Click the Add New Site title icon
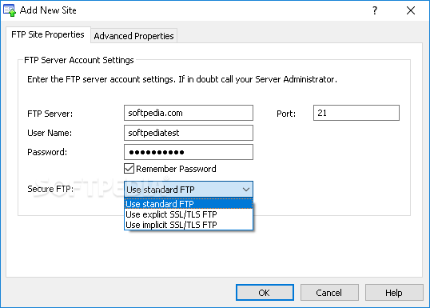 click(10, 10)
